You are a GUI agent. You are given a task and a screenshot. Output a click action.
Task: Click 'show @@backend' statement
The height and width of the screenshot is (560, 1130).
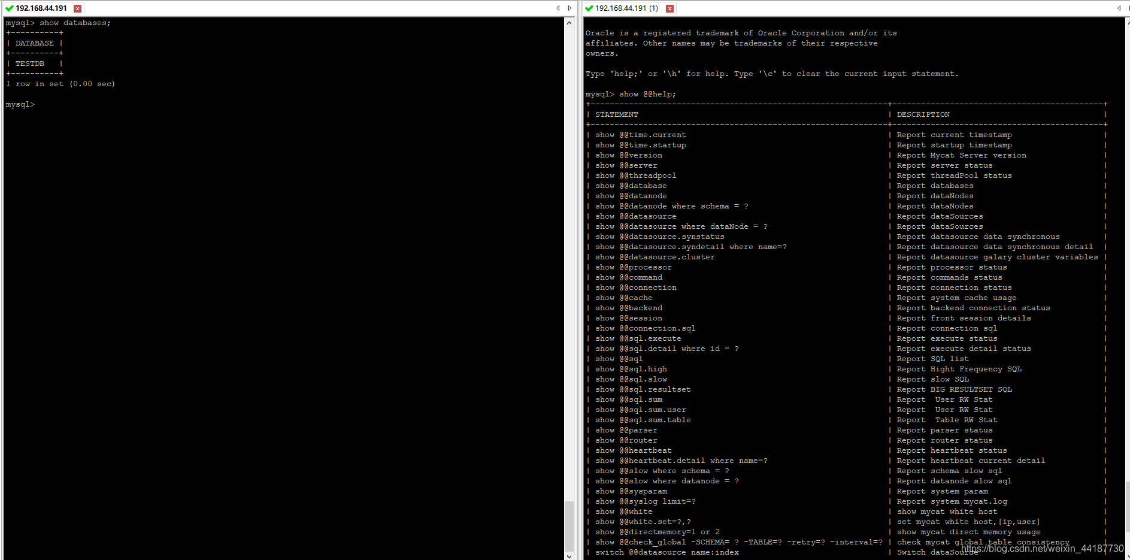(x=629, y=308)
